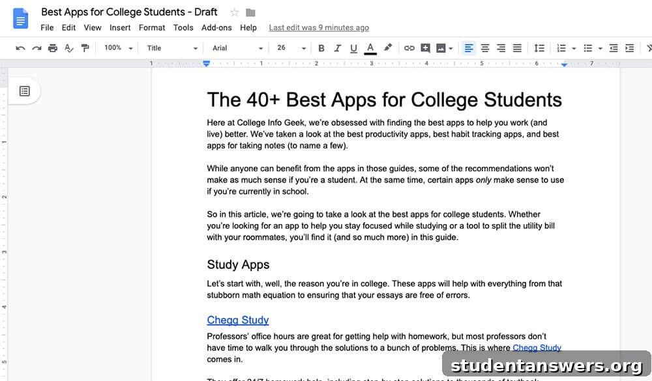Image resolution: width=652 pixels, height=381 pixels.
Task: Insert a link with the chain icon
Action: click(409, 48)
